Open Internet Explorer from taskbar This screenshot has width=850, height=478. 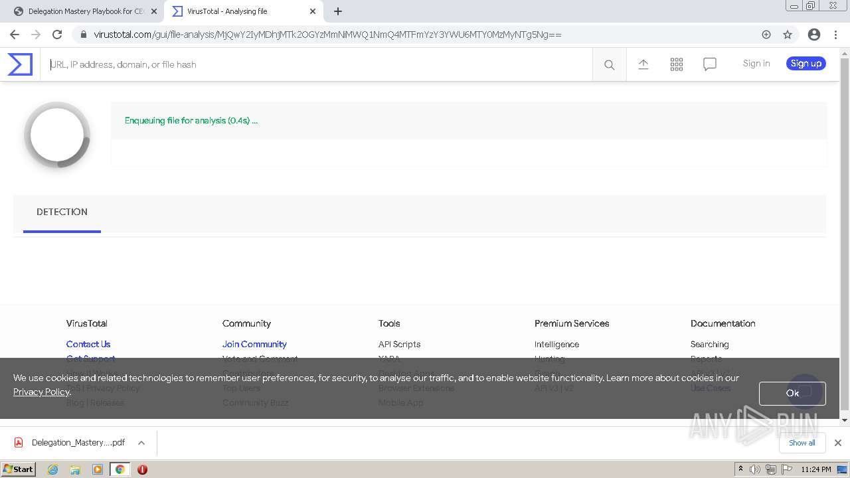click(x=53, y=469)
